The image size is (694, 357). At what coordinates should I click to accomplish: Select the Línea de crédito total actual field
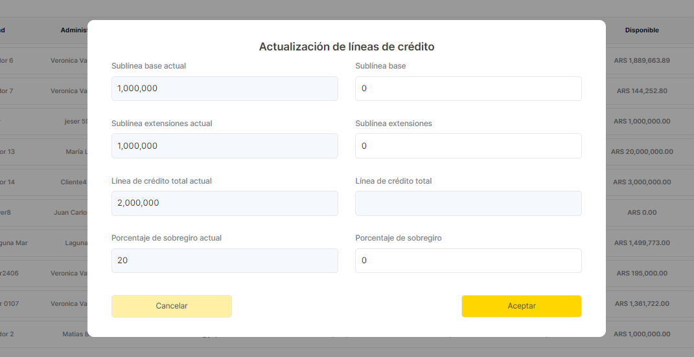click(x=224, y=203)
